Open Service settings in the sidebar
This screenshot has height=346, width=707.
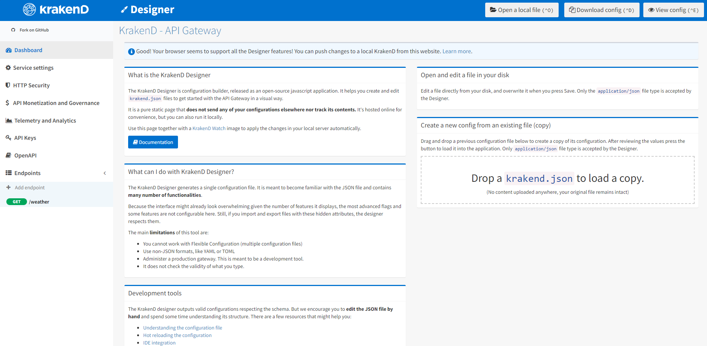point(57,68)
